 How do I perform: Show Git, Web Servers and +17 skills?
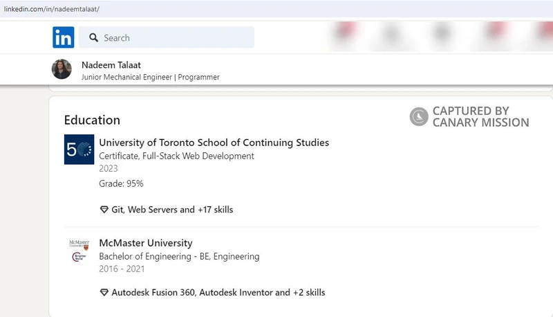pyautogui.click(x=172, y=210)
